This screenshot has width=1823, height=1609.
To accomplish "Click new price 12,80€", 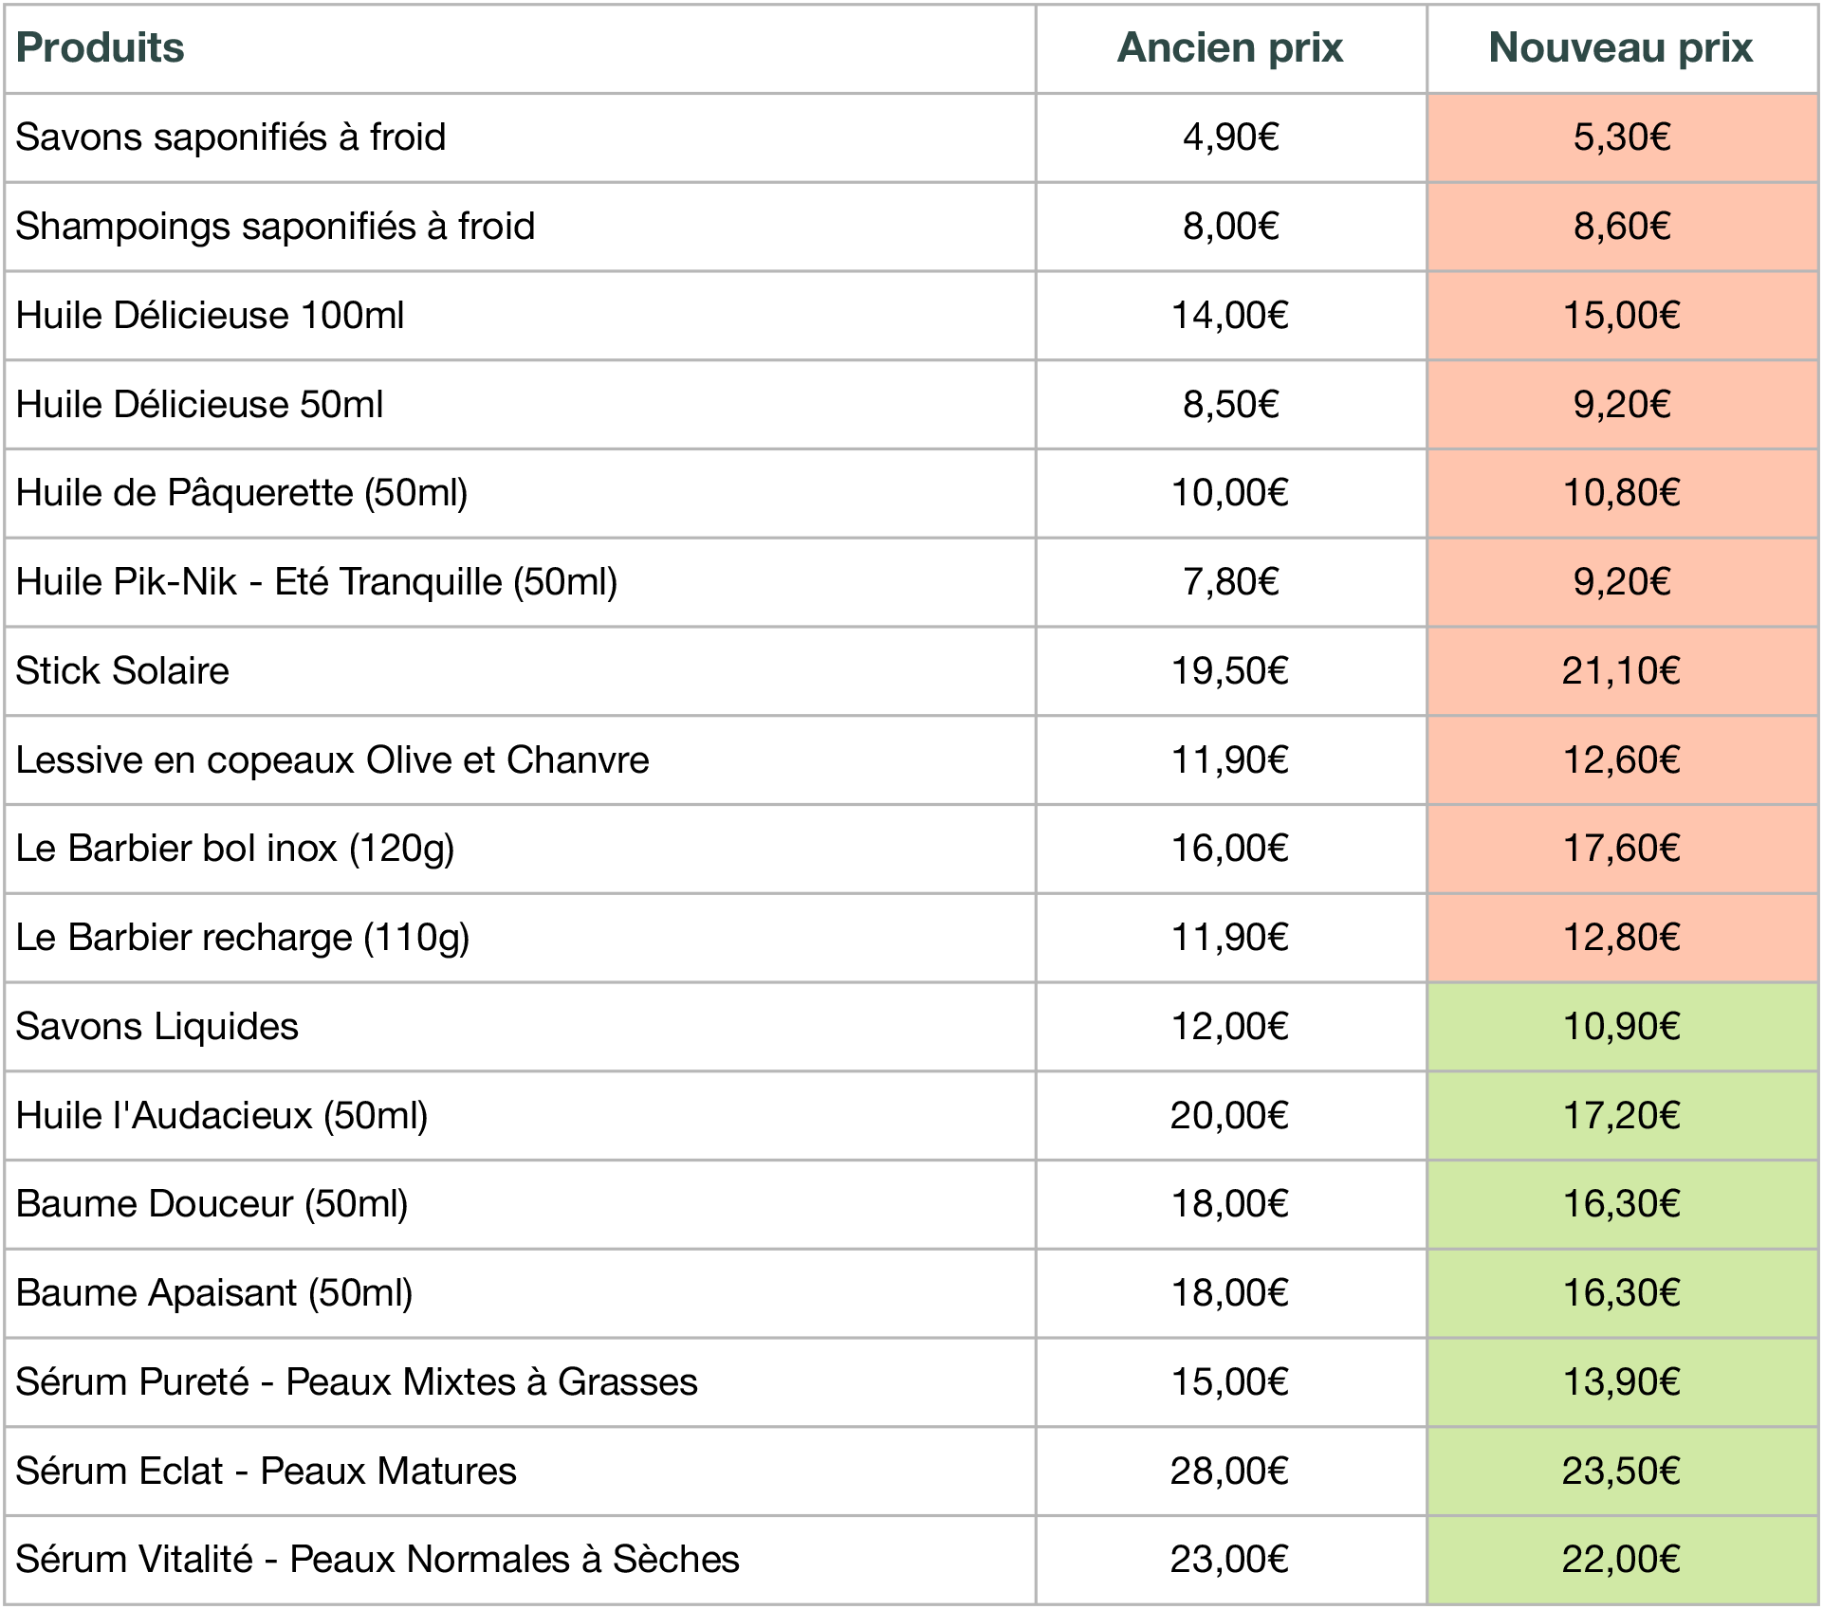I will tap(1621, 938).
